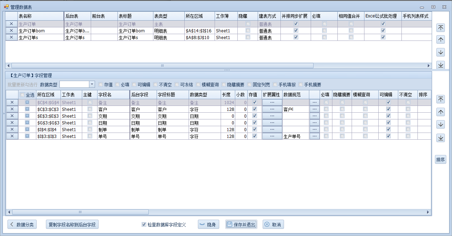Delete the 单号 field row
Screen dimensions: 452x236
[x=12, y=136]
